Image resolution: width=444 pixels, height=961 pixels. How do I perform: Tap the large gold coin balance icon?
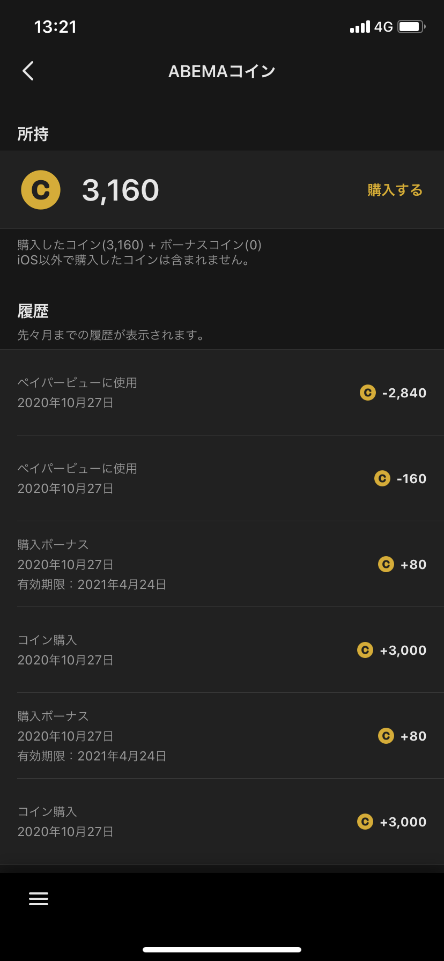click(41, 190)
